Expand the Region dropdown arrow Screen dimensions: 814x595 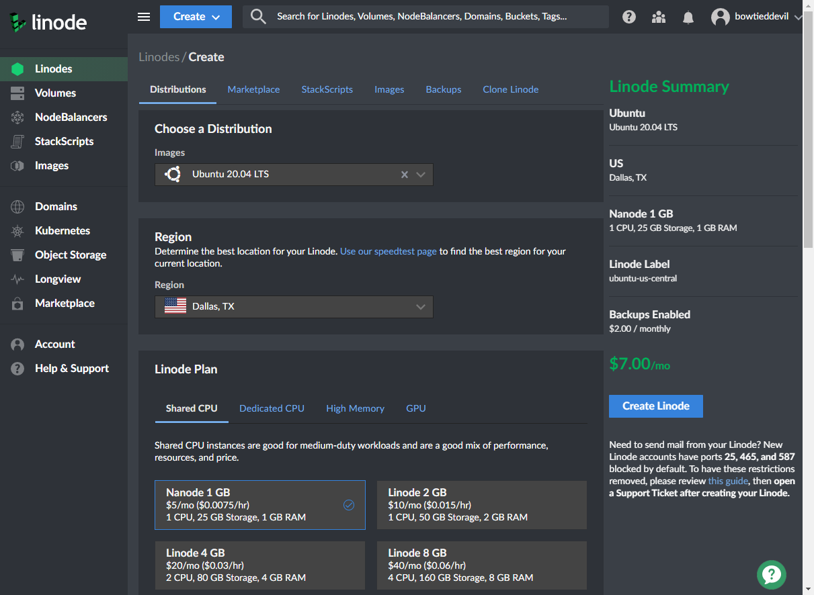click(x=421, y=307)
